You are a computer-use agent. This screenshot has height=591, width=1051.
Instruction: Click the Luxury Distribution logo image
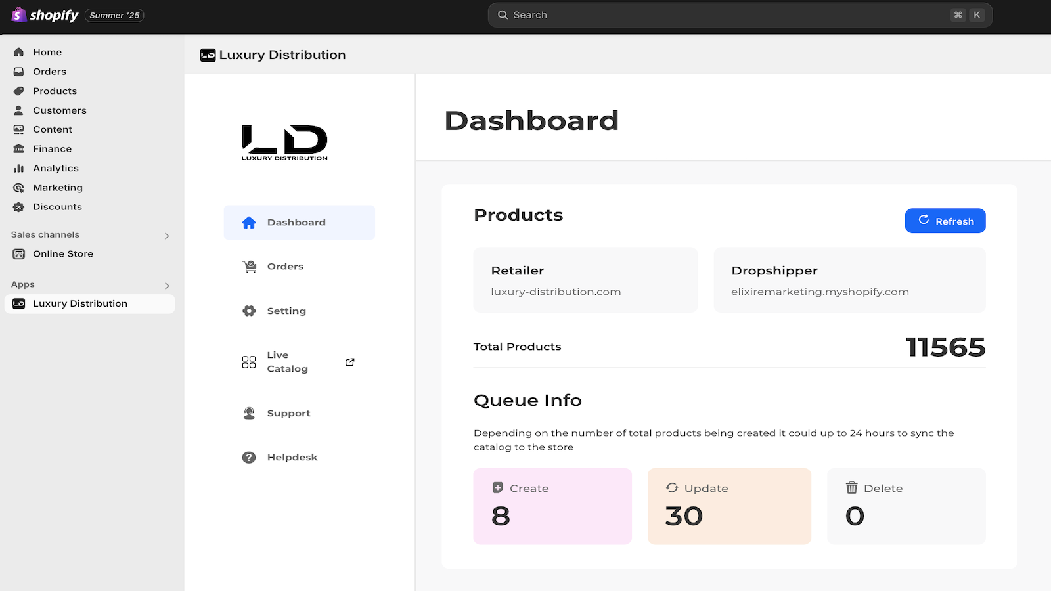(284, 142)
